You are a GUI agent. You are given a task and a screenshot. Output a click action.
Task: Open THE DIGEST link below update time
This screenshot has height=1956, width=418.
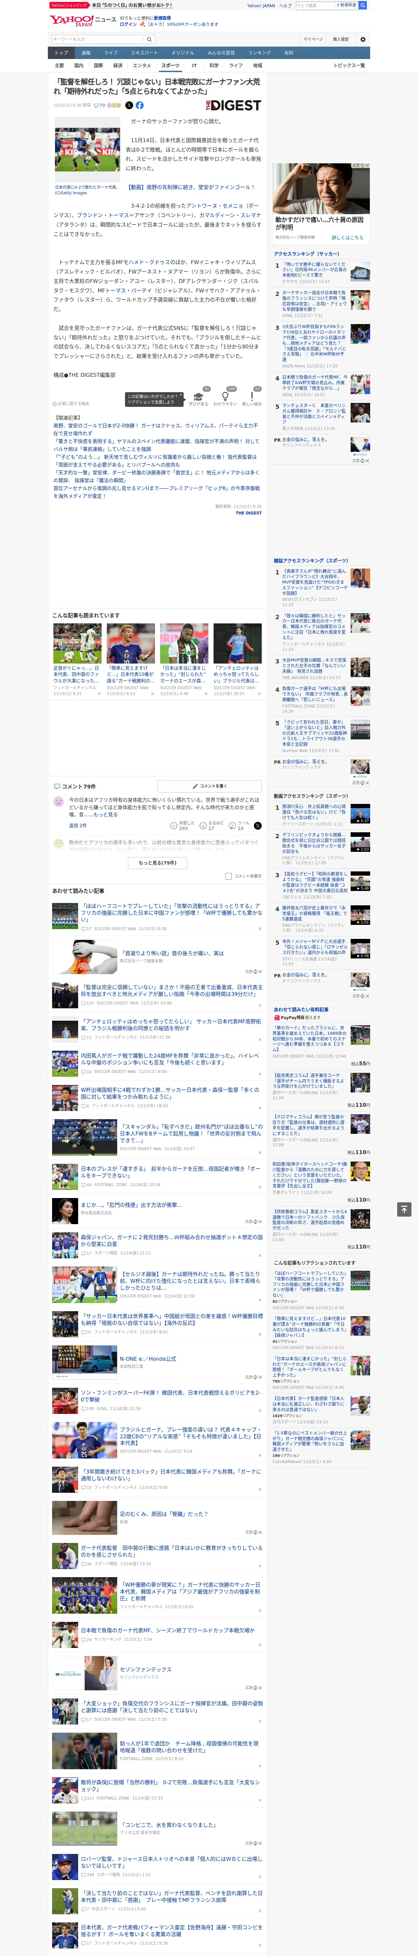pos(248,513)
